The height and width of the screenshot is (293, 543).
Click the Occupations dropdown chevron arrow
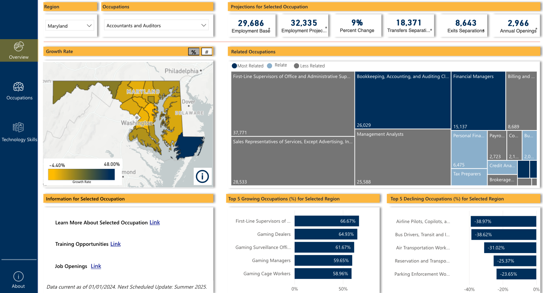204,25
